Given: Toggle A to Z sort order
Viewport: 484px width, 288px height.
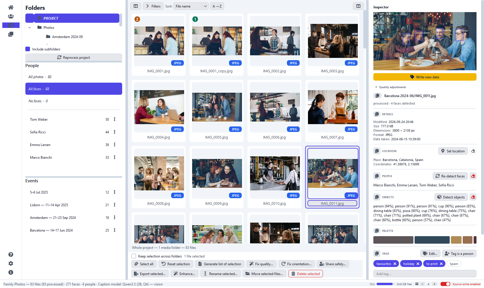Looking at the screenshot, I should [x=217, y=6].
